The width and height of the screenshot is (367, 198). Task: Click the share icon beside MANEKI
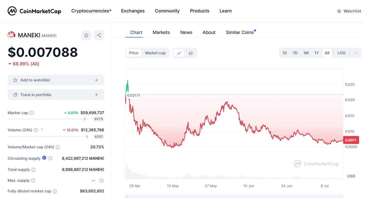99,35
